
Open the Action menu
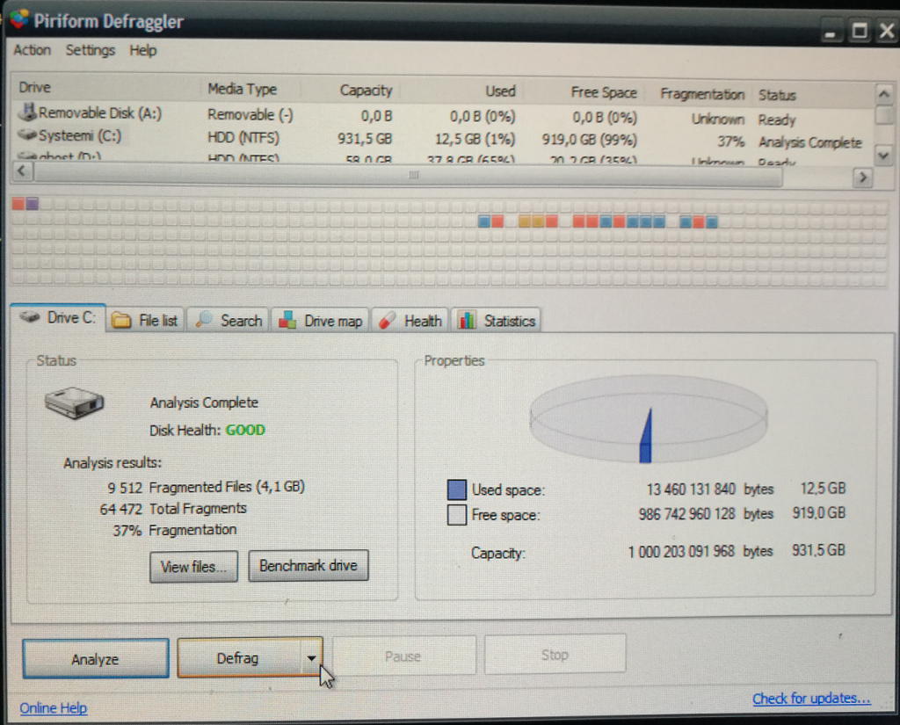coord(33,50)
